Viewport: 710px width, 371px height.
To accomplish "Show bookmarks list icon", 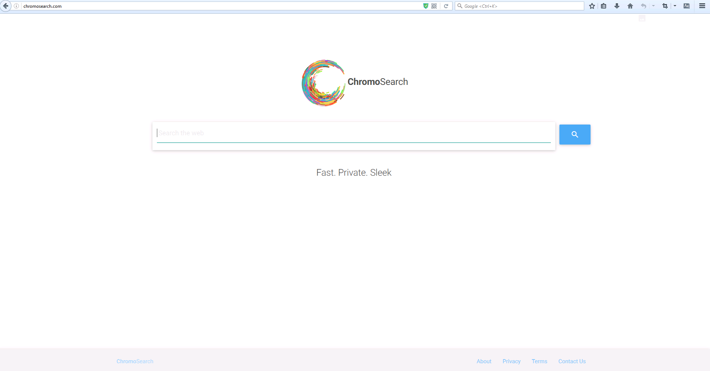I will coord(604,6).
